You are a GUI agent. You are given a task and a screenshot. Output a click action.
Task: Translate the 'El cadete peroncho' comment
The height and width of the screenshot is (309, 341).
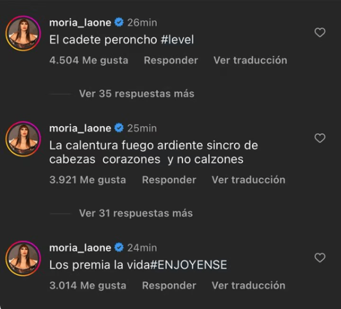250,61
